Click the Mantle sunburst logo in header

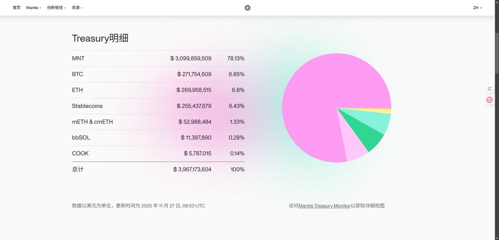click(x=247, y=7)
